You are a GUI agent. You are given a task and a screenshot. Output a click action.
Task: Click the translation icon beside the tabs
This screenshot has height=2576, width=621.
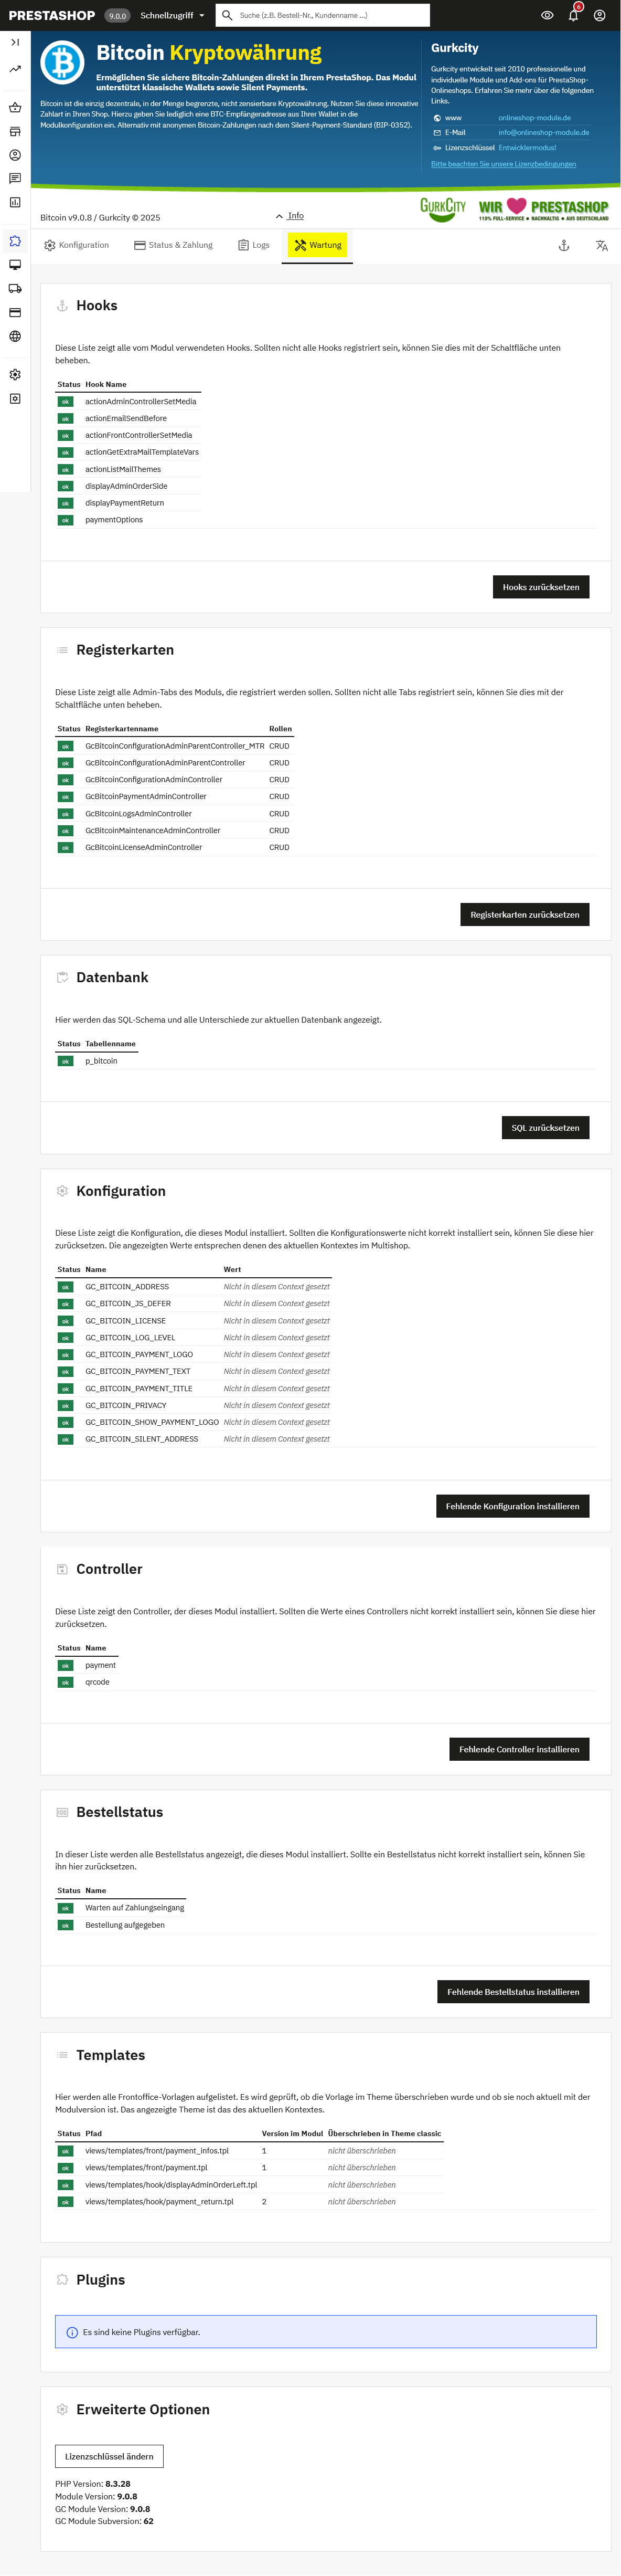[x=602, y=245]
